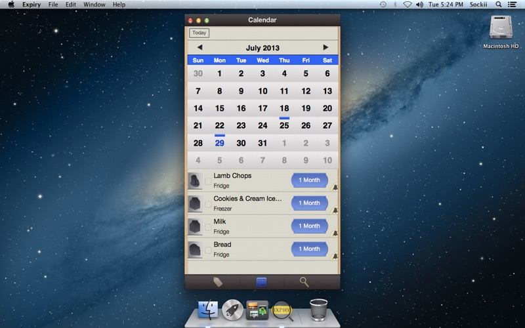Screen dimensions: 525x328
Task: Tick the Bread checkbox
Action: [208, 250]
